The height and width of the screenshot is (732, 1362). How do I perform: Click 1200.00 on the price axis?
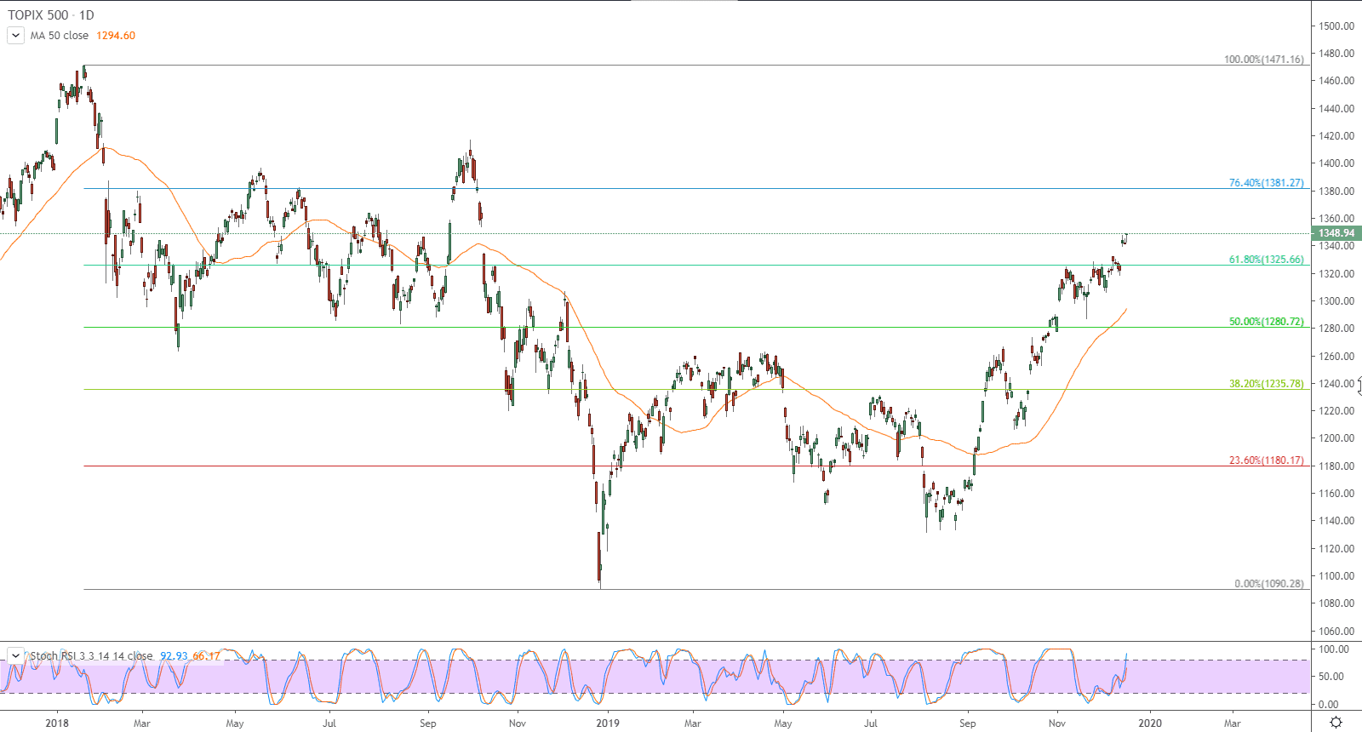pos(1336,438)
